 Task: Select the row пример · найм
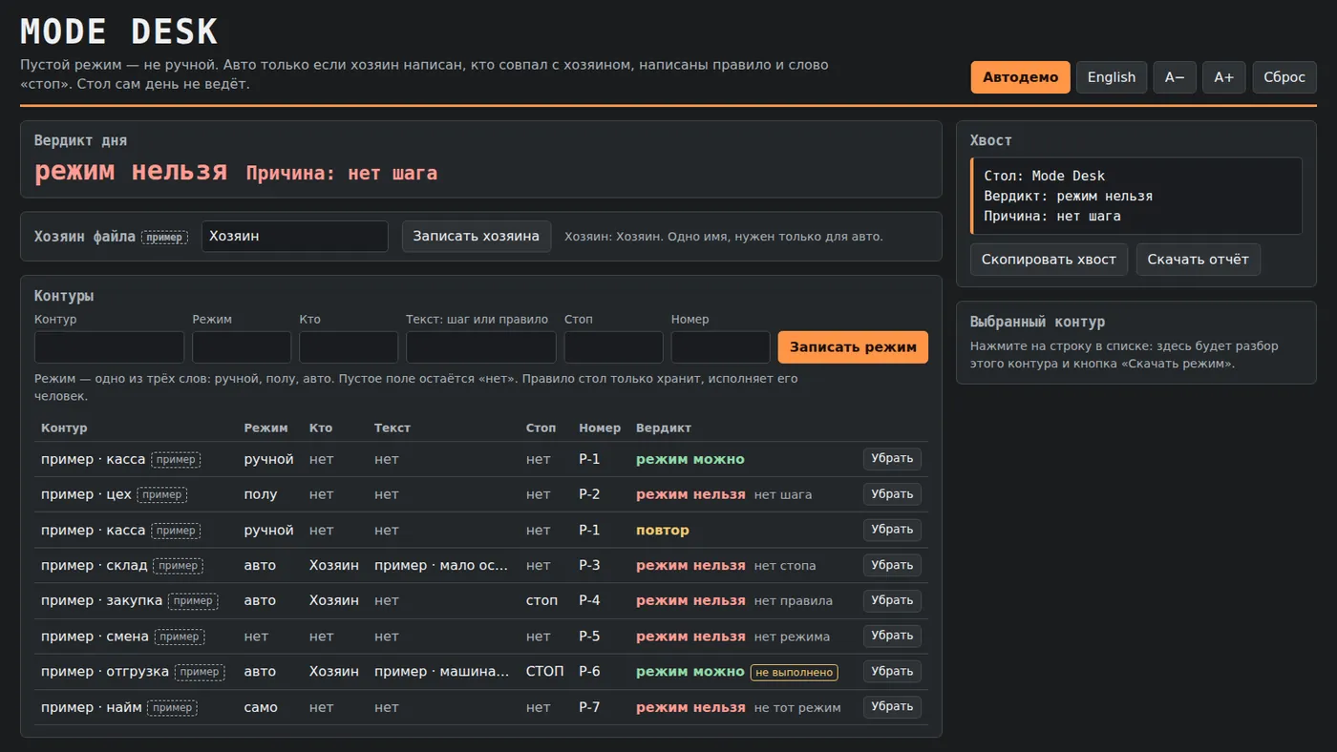click(481, 707)
